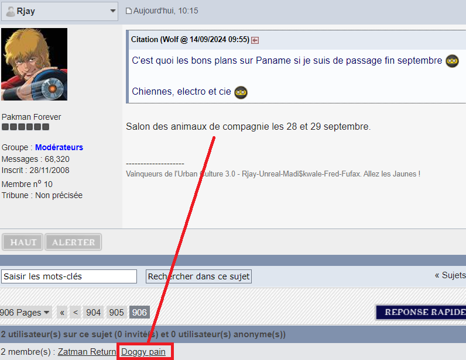Image resolution: width=466 pixels, height=360 pixels.
Task: Click the user profile icon beside Rjay
Action: click(x=11, y=11)
